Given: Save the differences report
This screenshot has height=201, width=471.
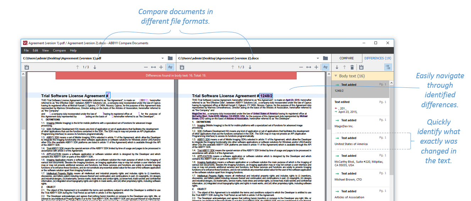Looking at the screenshot, I should point(361,67).
